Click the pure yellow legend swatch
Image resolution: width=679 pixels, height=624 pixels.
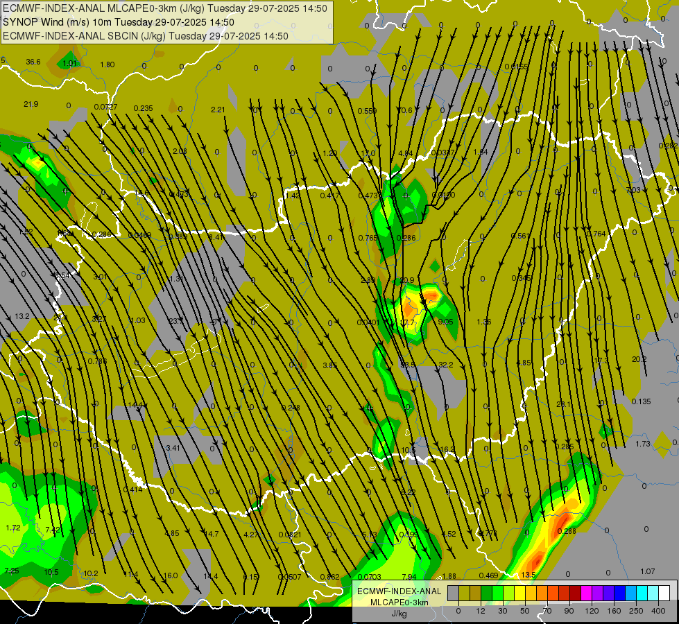pyautogui.click(x=520, y=593)
